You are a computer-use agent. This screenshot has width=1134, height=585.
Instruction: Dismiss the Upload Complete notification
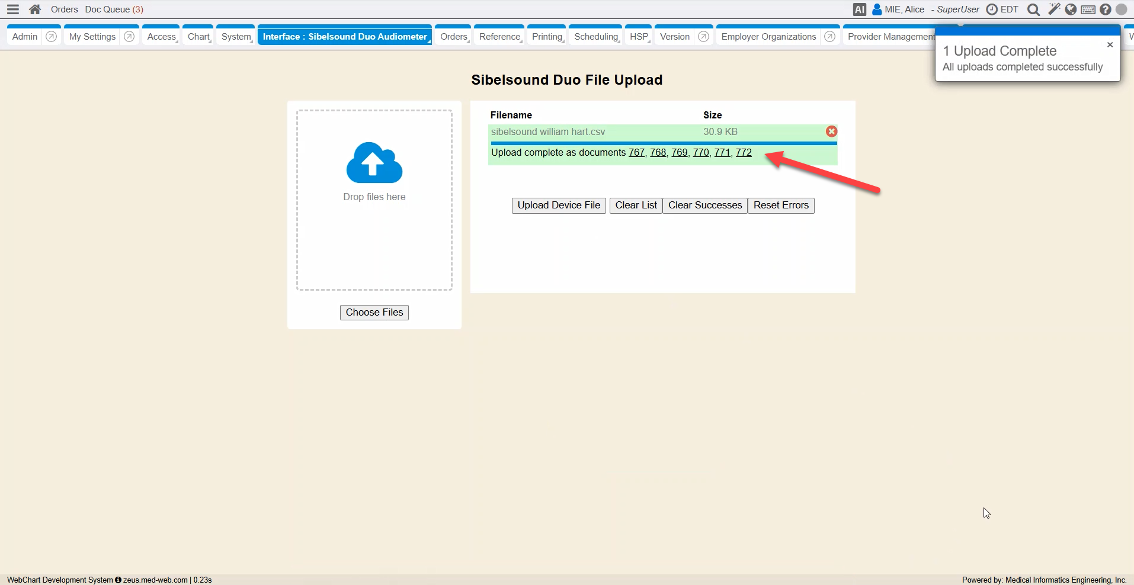pos(1110,45)
